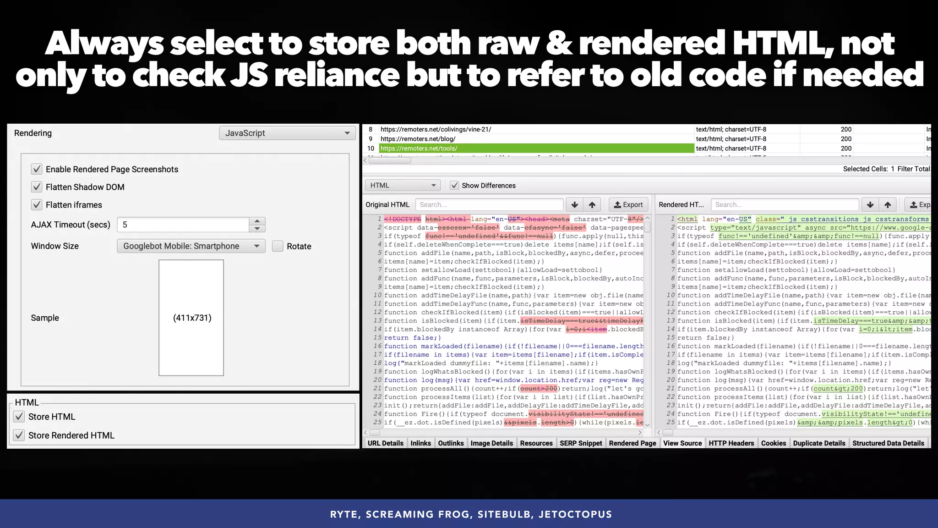The image size is (938, 528).
Task: Open Window Size Googlebot Mobile dropdown
Action: point(191,246)
